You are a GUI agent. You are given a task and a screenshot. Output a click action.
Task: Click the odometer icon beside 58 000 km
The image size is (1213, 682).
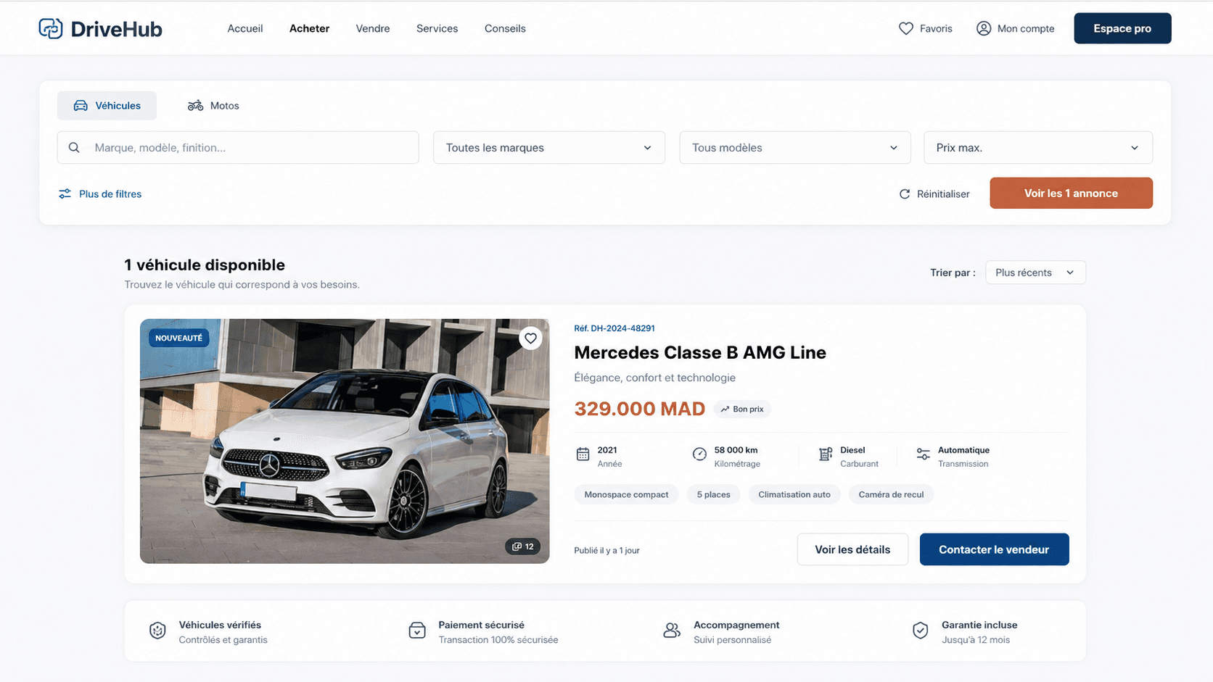point(699,454)
